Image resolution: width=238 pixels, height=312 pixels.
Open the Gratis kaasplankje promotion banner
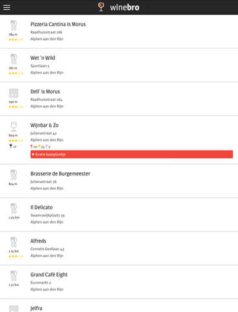point(132,154)
